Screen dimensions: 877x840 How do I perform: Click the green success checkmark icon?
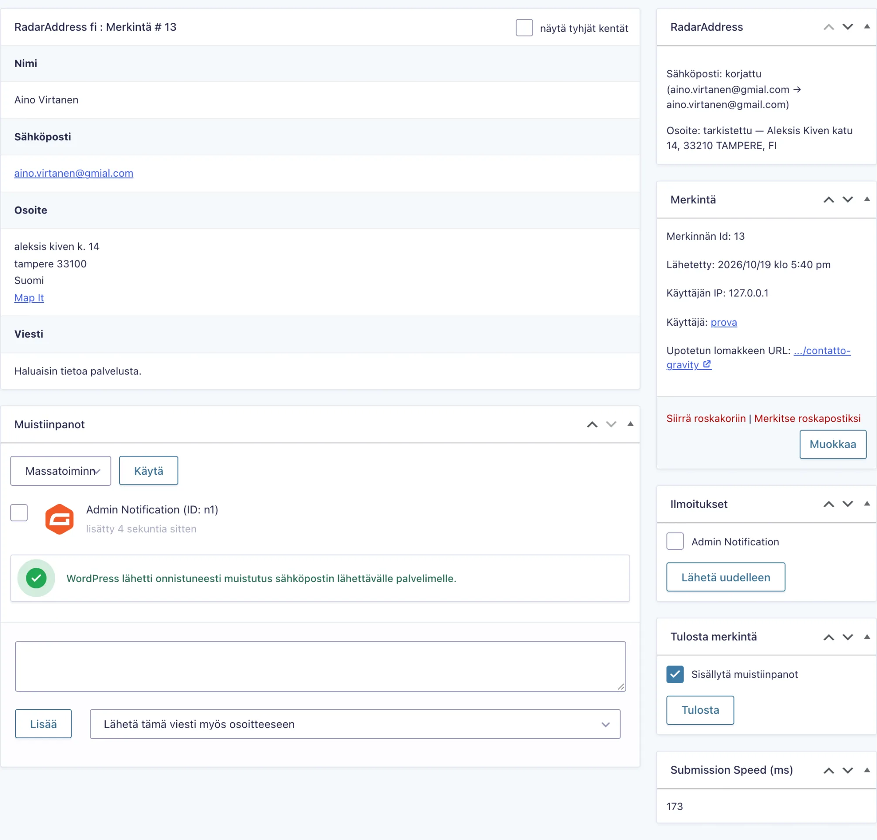pyautogui.click(x=36, y=578)
